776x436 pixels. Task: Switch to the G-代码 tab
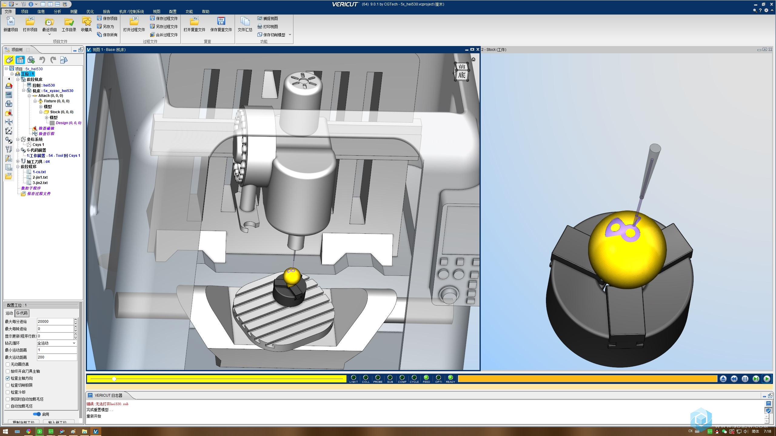point(22,313)
